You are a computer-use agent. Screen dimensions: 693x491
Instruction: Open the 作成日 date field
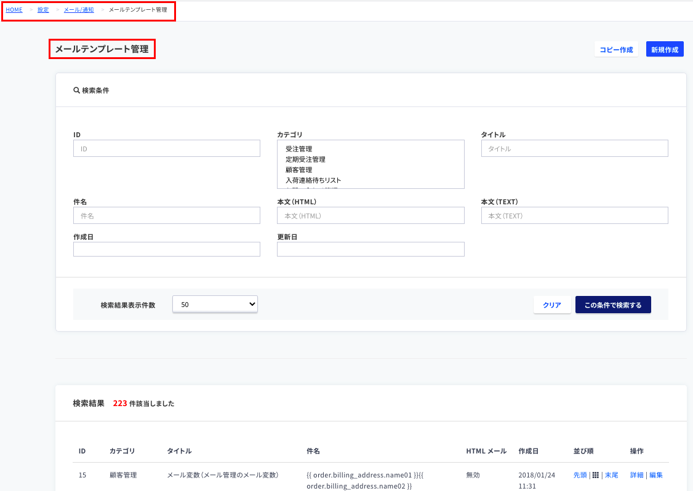point(167,249)
